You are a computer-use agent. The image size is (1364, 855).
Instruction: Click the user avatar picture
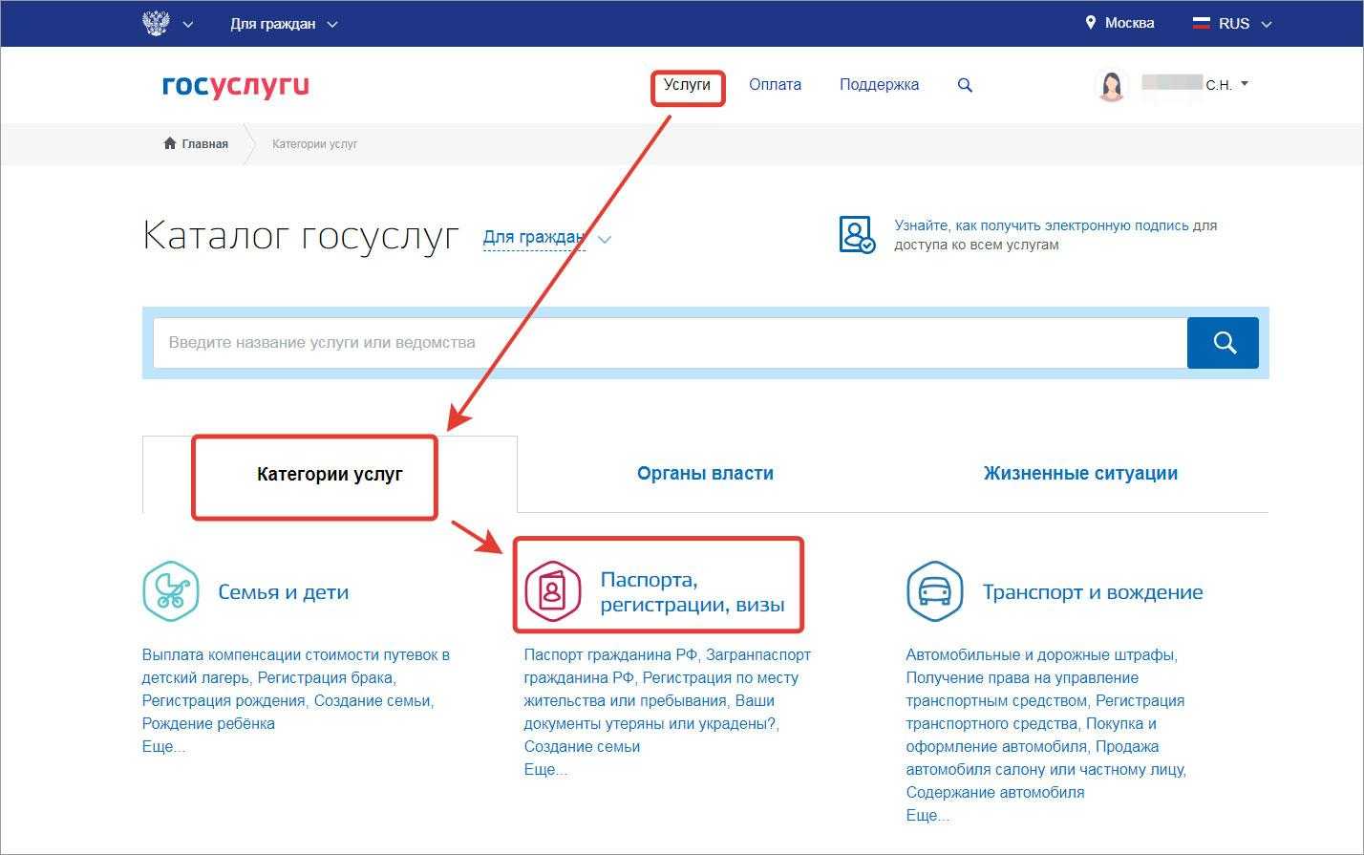1111,85
